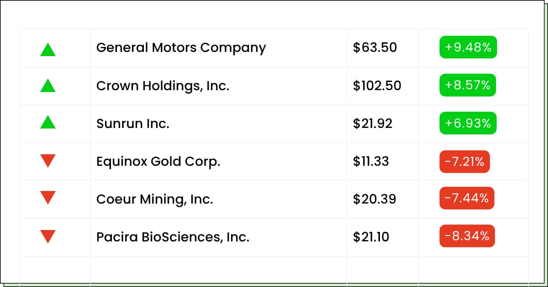
Task: Select the Sunrun Inc. company name
Action: click(x=133, y=123)
